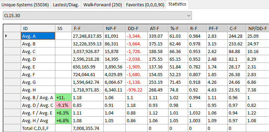Click the DD-F column header
Viewport: 269px width, 132px height.
click(x=137, y=28)
